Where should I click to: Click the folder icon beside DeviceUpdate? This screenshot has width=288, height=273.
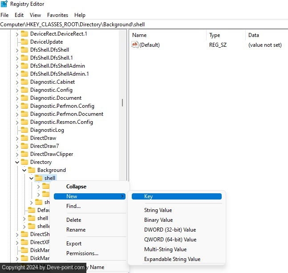coord(24,42)
